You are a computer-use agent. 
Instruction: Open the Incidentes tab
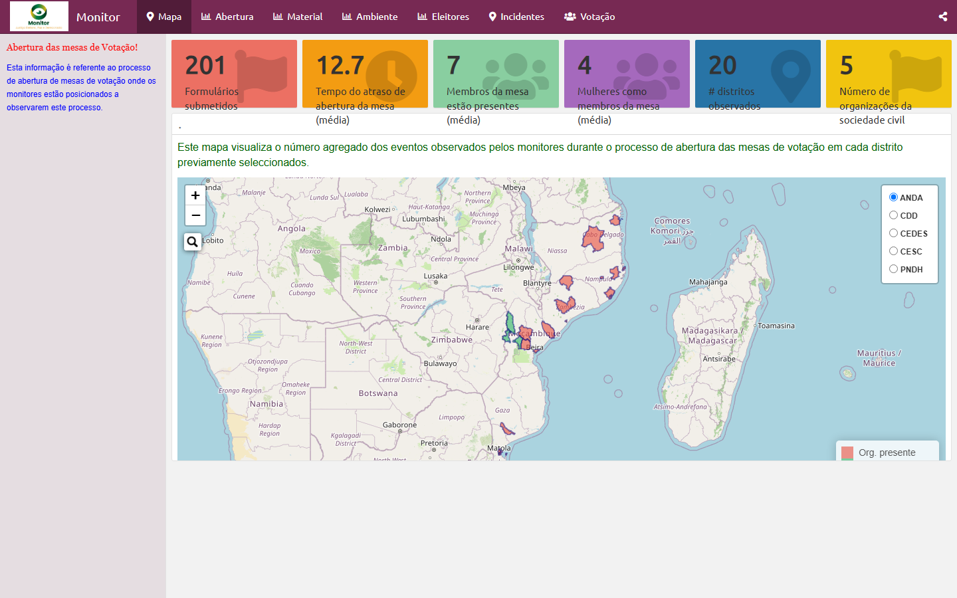click(x=516, y=17)
